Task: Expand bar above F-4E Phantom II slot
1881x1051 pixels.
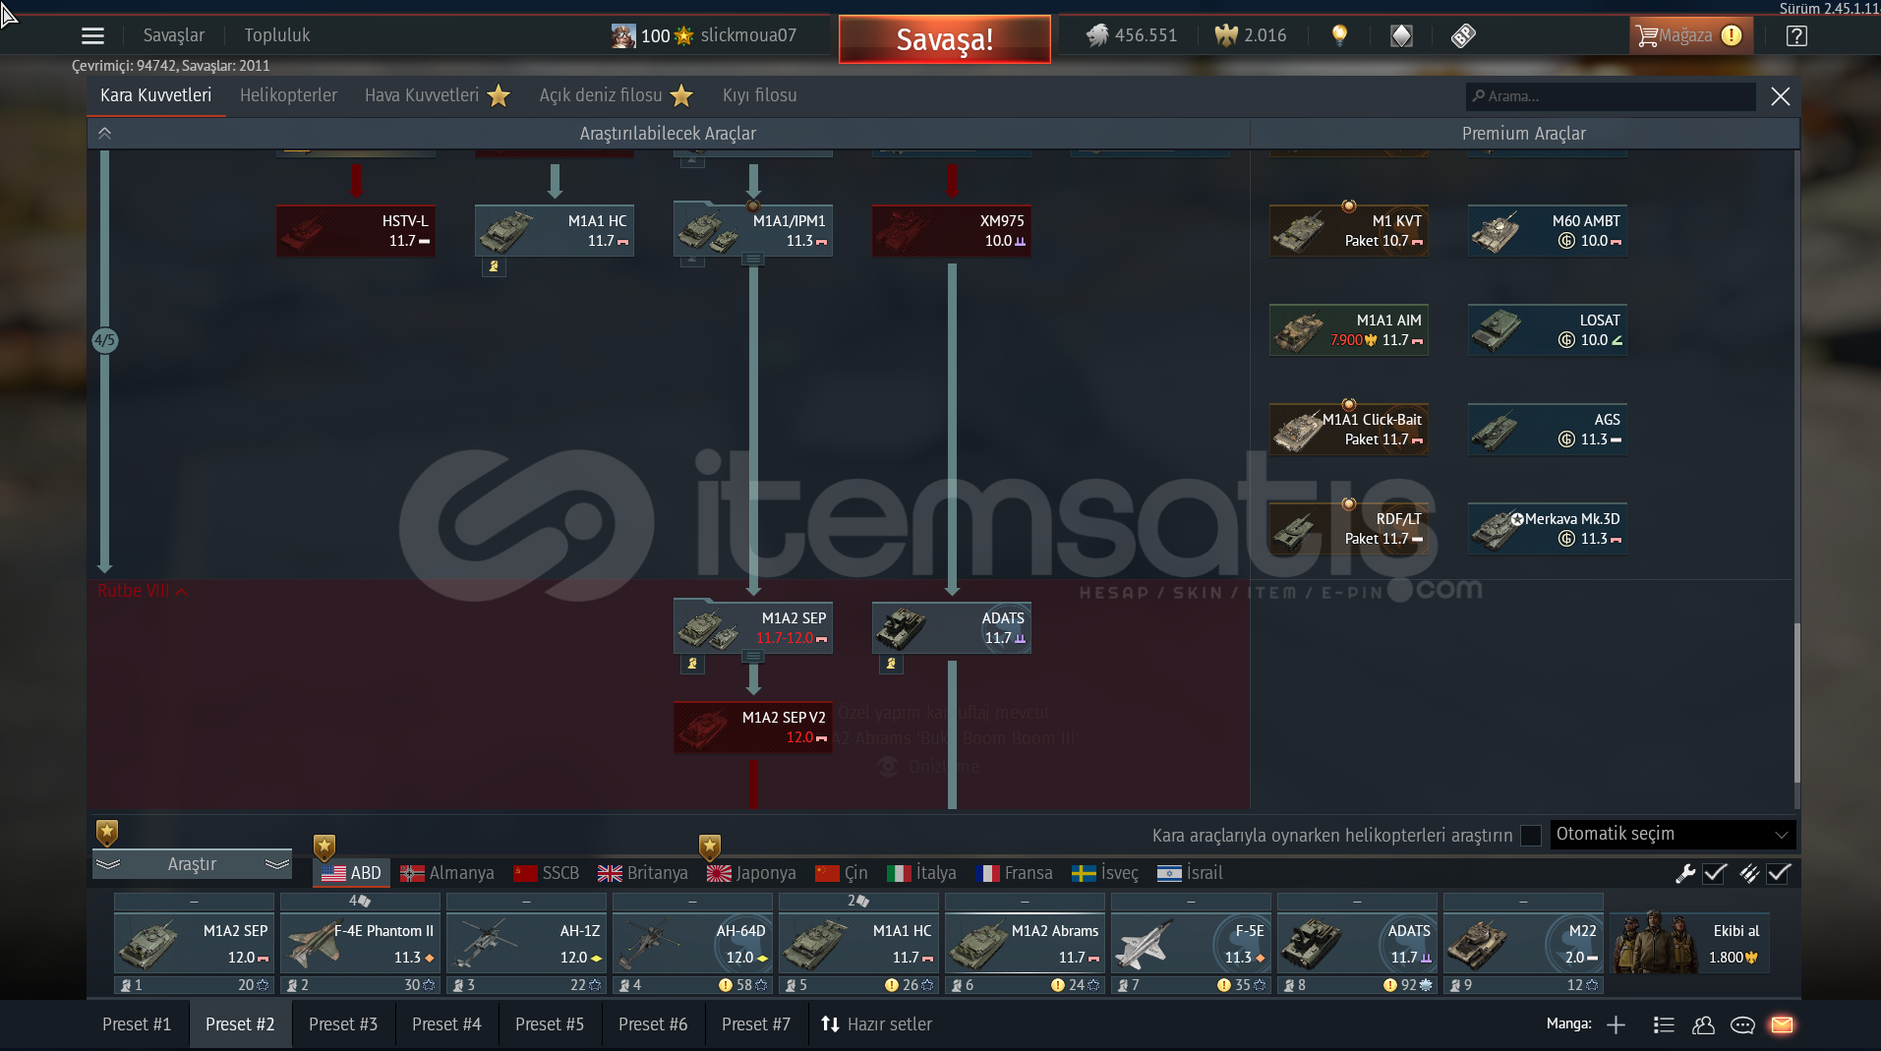Action: coord(360,901)
